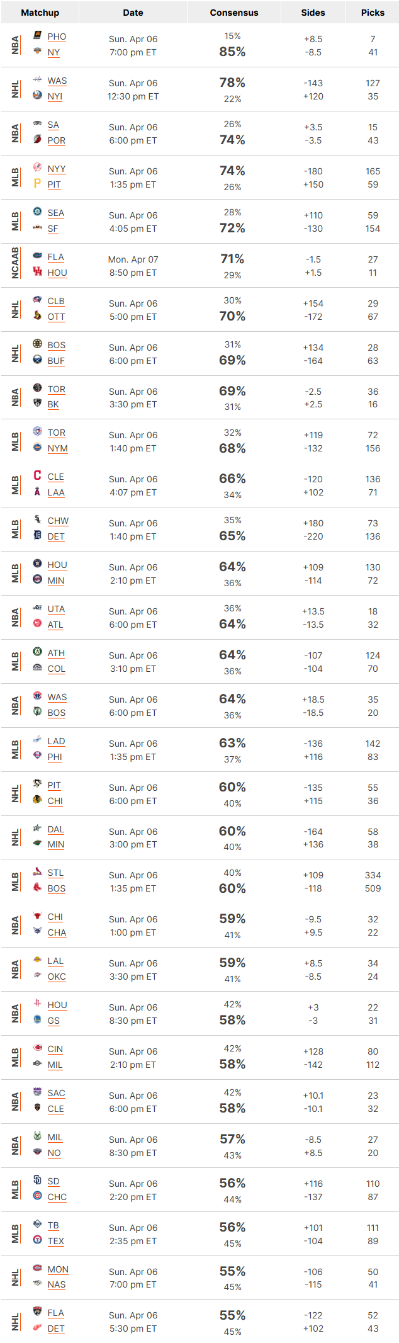Click the Golden State Warriors logo
399x1343 pixels.
[37, 1019]
